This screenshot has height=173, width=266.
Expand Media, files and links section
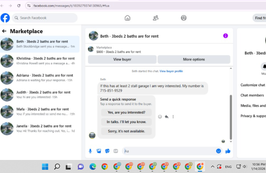click(x=253, y=106)
